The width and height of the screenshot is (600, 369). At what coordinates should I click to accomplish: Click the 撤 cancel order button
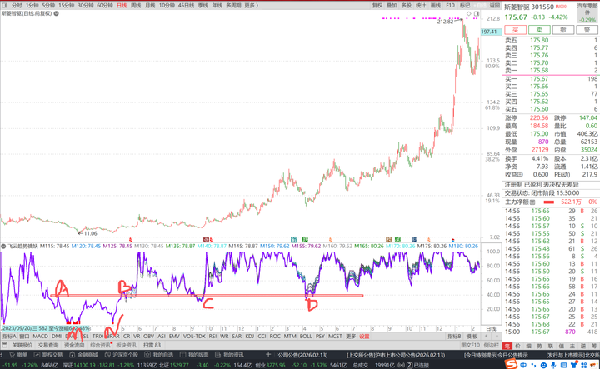(563, 30)
